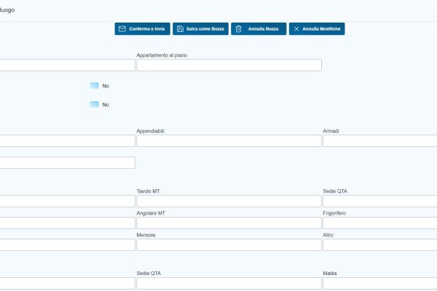Click the Altro input field
Screen dimensions: 437x291
[x=380, y=244]
